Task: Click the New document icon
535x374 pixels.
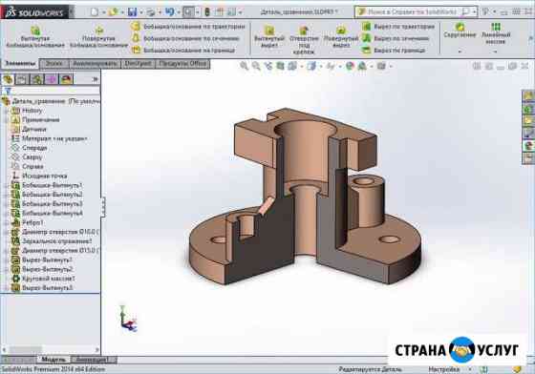Action: point(95,12)
